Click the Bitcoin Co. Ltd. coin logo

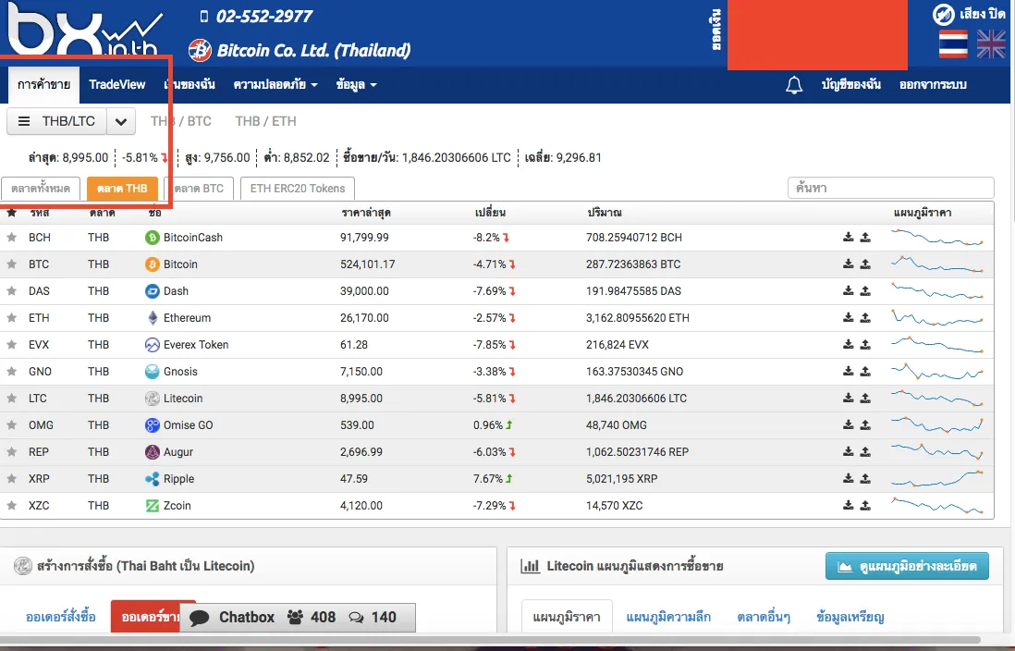click(200, 50)
